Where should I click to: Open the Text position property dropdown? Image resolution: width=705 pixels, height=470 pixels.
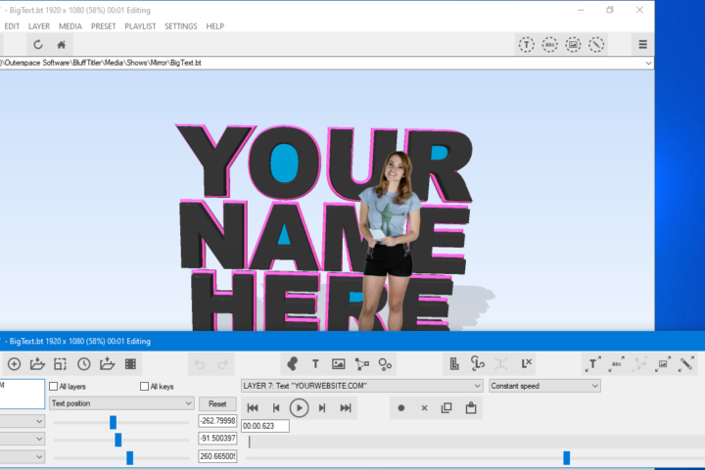(121, 403)
